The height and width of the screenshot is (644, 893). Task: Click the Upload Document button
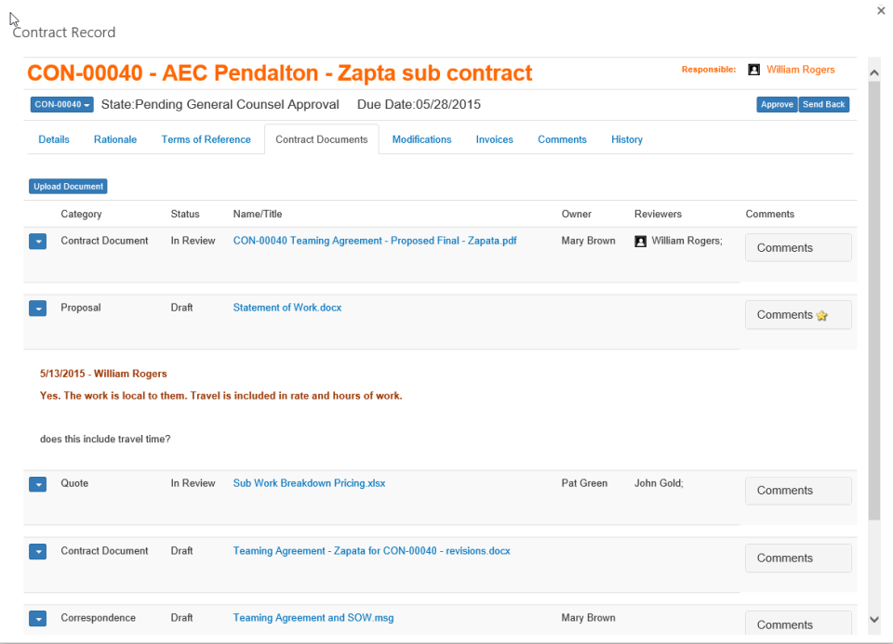pyautogui.click(x=67, y=186)
